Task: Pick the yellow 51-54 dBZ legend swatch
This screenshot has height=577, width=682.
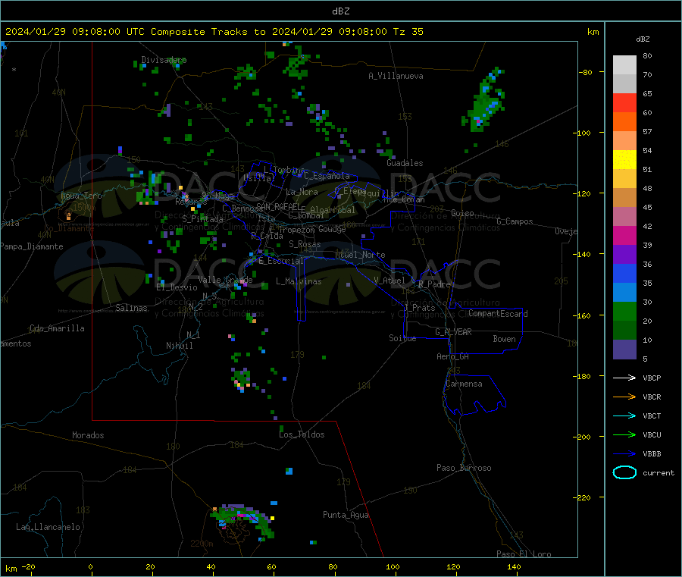Action: [624, 160]
